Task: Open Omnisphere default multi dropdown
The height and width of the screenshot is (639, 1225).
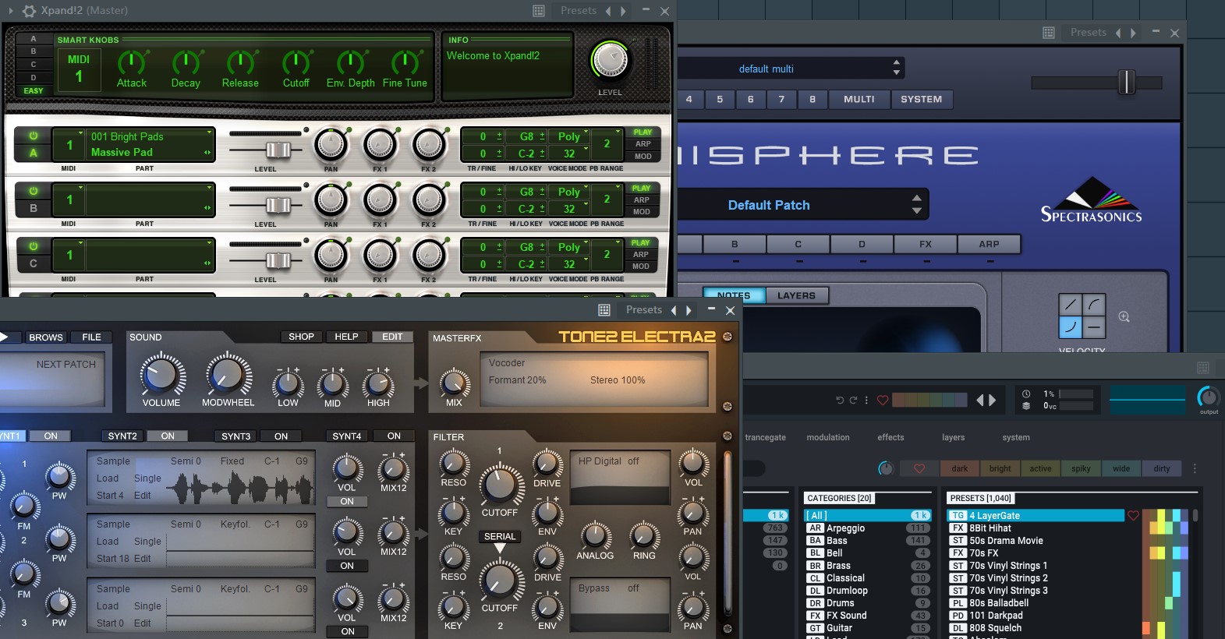Action: [x=896, y=68]
